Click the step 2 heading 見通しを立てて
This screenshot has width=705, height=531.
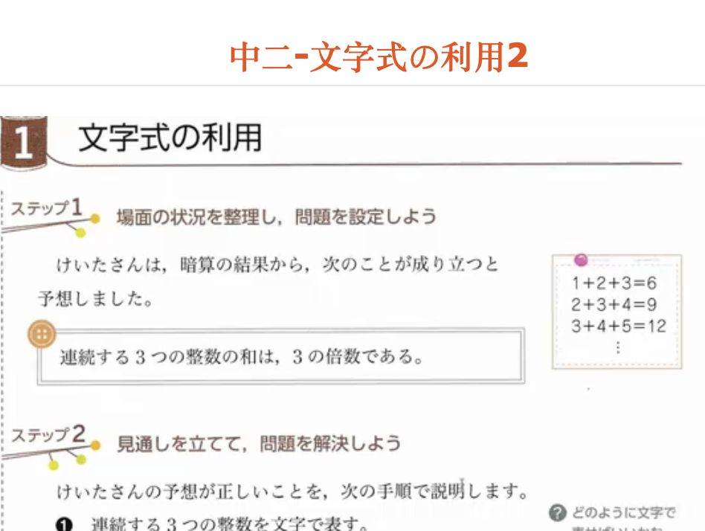[259, 444]
